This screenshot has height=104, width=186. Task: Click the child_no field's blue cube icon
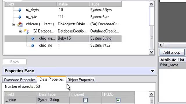33,46
